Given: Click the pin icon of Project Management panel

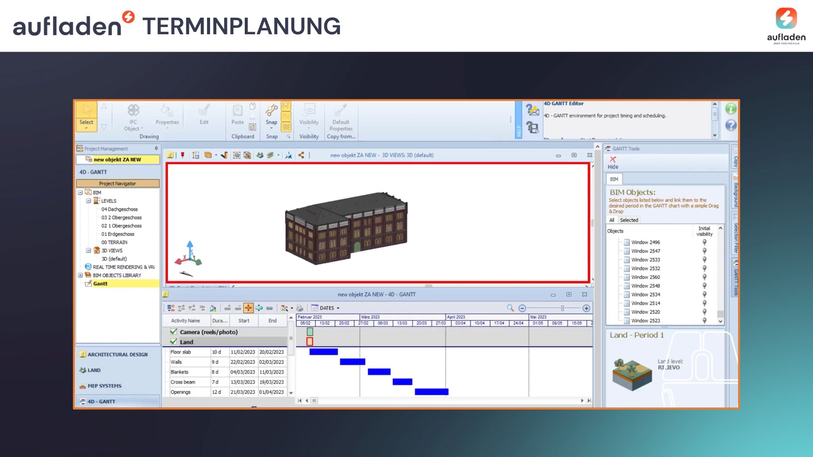Looking at the screenshot, I should click(156, 149).
